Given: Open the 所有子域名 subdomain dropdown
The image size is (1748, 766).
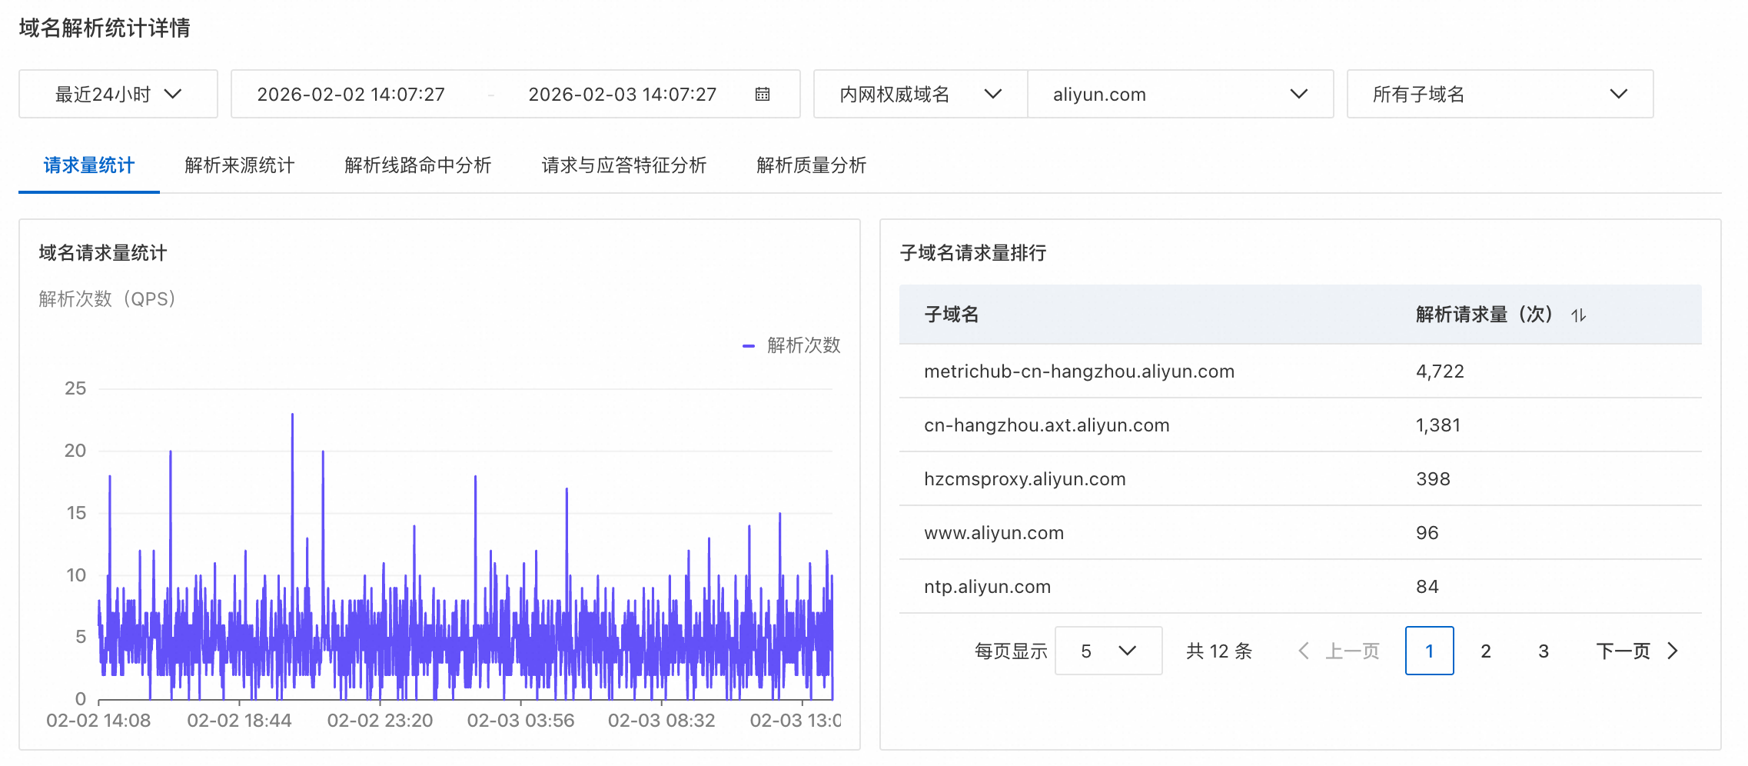Looking at the screenshot, I should (1500, 94).
